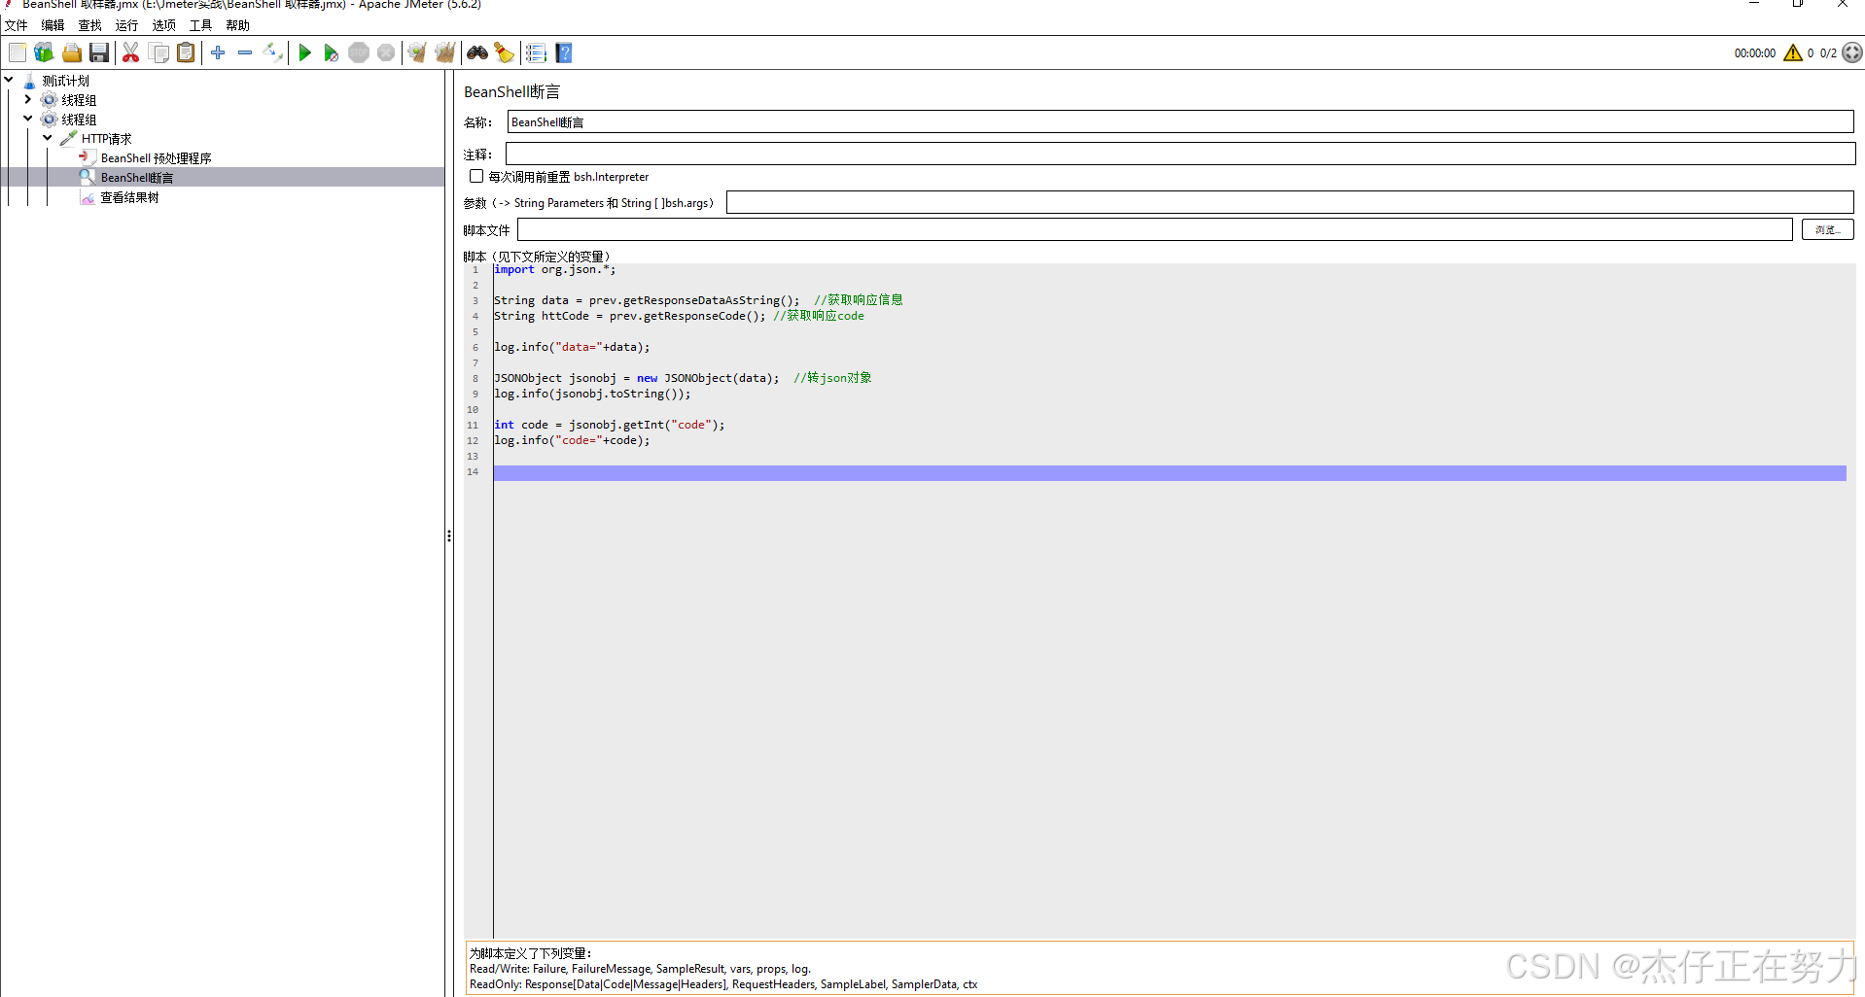This screenshot has width=1865, height=997.
Task: Click the 0/2 active threads counter
Action: point(1828,53)
